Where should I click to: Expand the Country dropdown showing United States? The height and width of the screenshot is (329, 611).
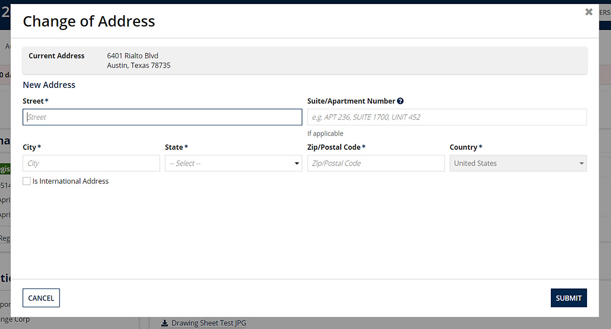pos(518,163)
